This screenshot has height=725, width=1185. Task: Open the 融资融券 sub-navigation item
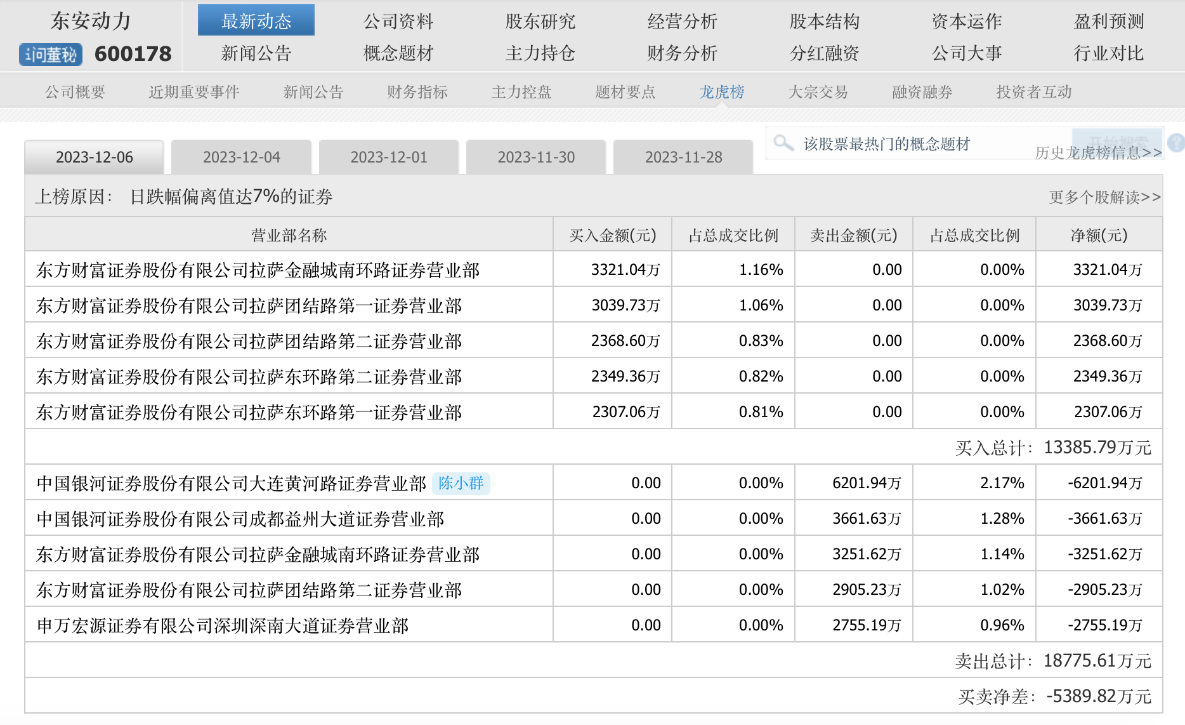(922, 92)
